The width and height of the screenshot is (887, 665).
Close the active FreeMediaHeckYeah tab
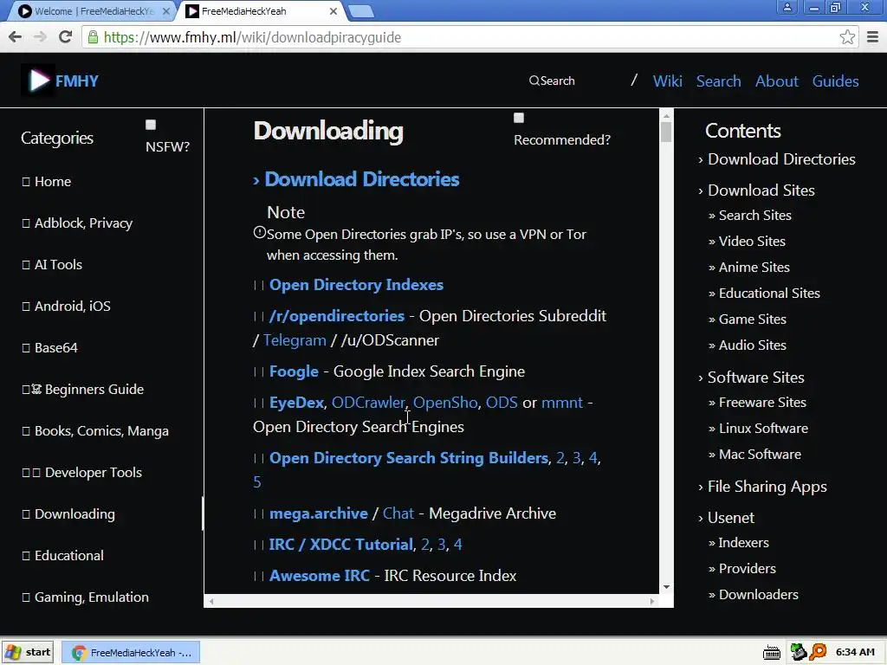pyautogui.click(x=333, y=10)
